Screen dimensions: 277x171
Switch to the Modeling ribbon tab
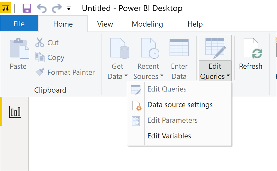click(147, 24)
